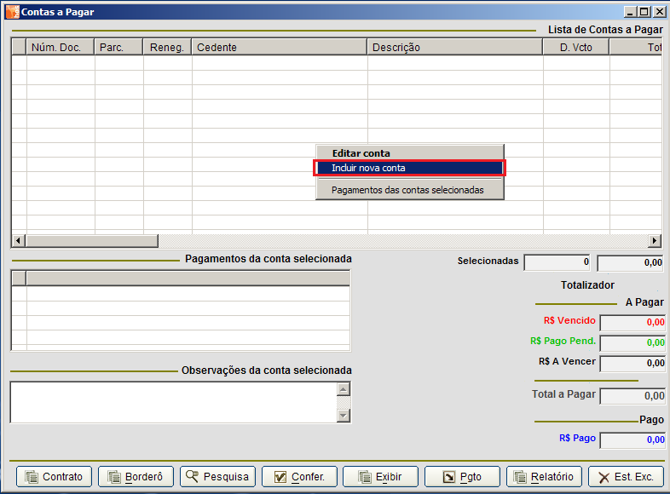This screenshot has height=494, width=670.
Task: Click the Exibir button
Action: click(x=380, y=477)
